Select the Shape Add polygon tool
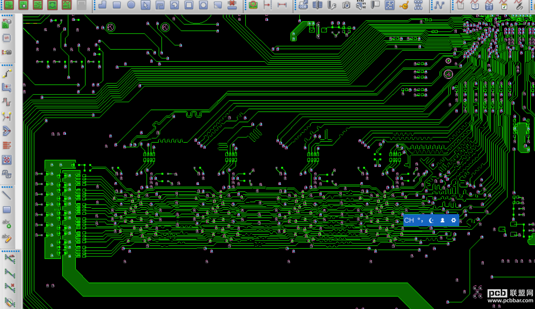The image size is (535, 309). (102, 5)
